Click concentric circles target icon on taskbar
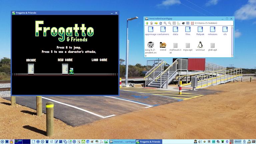Image resolution: width=256 pixels, height=144 pixels. pyautogui.click(x=74, y=142)
